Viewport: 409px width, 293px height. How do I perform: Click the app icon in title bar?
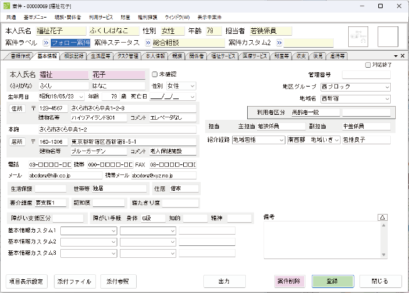[6, 6]
